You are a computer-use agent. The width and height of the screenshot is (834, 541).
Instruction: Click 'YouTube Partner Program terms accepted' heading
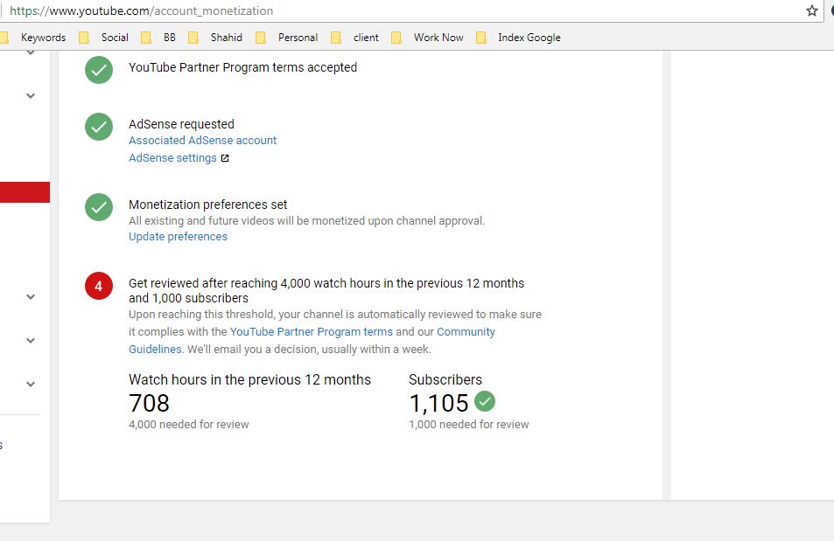pos(243,67)
